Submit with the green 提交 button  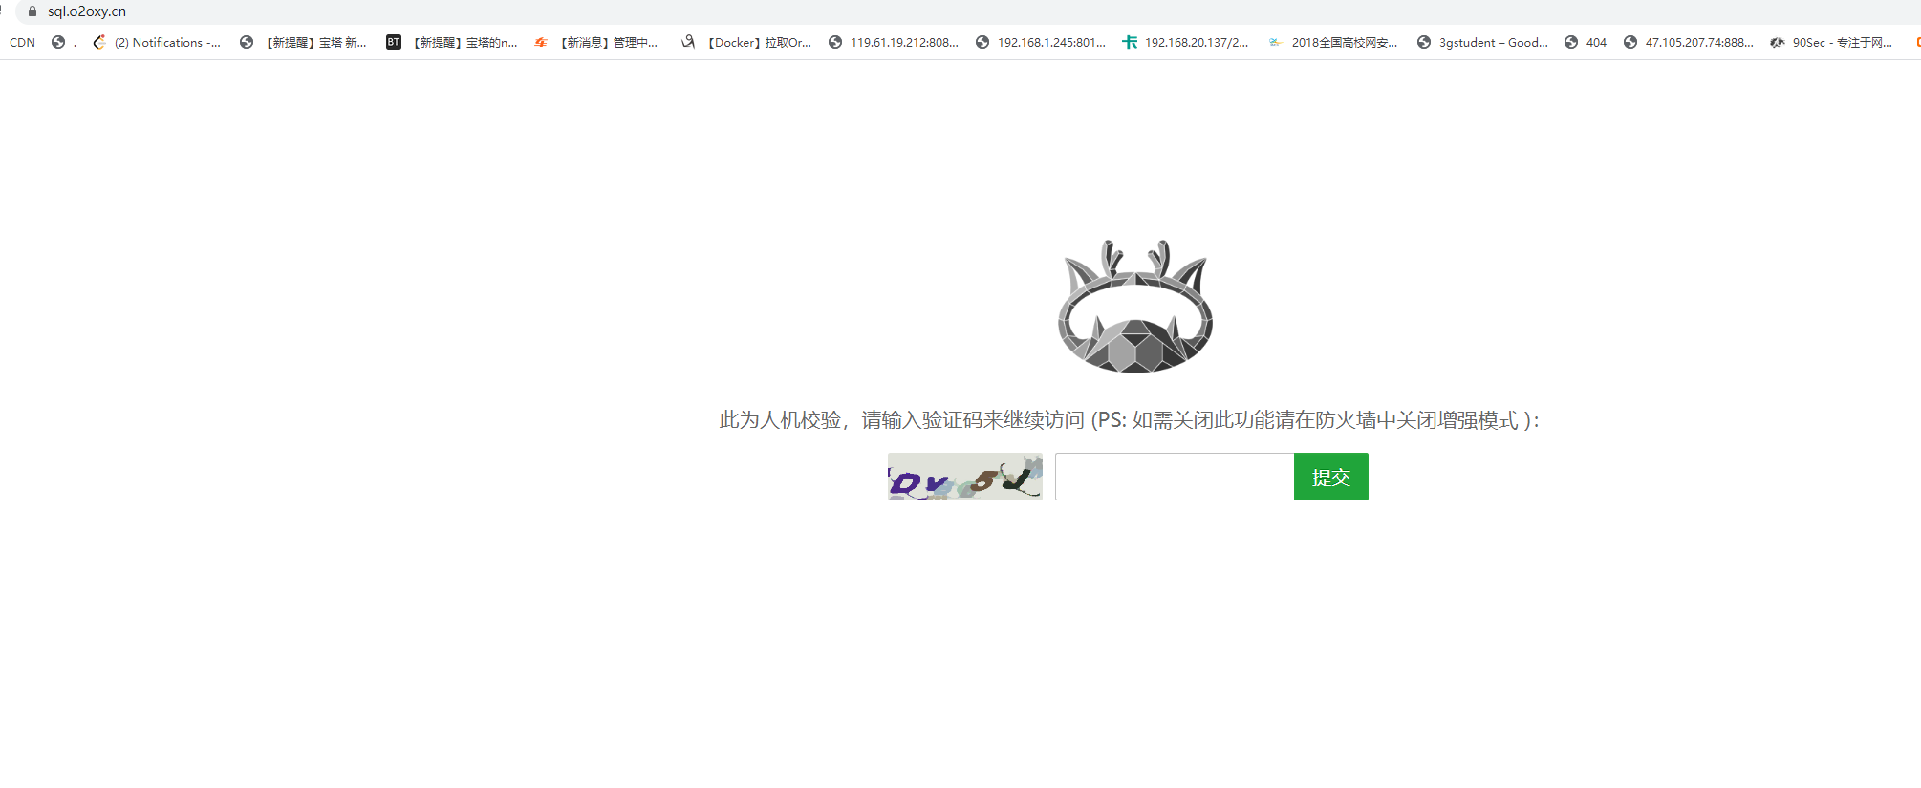1331,477
